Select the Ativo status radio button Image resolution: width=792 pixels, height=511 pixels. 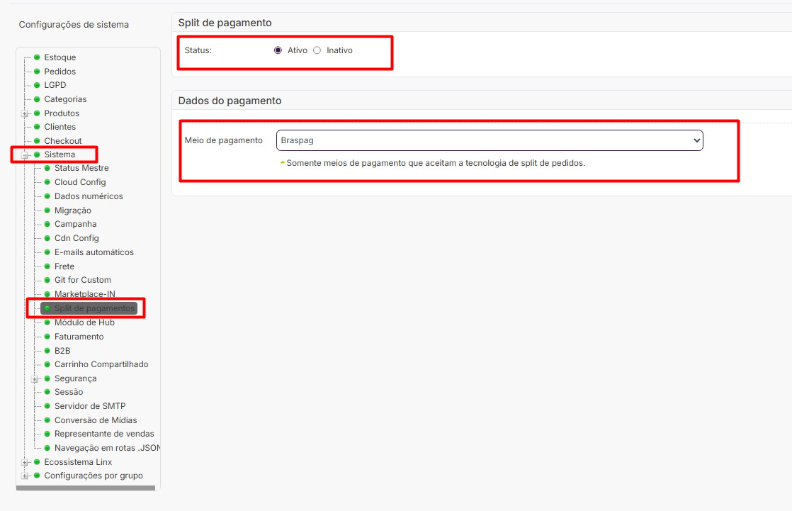[x=278, y=50]
